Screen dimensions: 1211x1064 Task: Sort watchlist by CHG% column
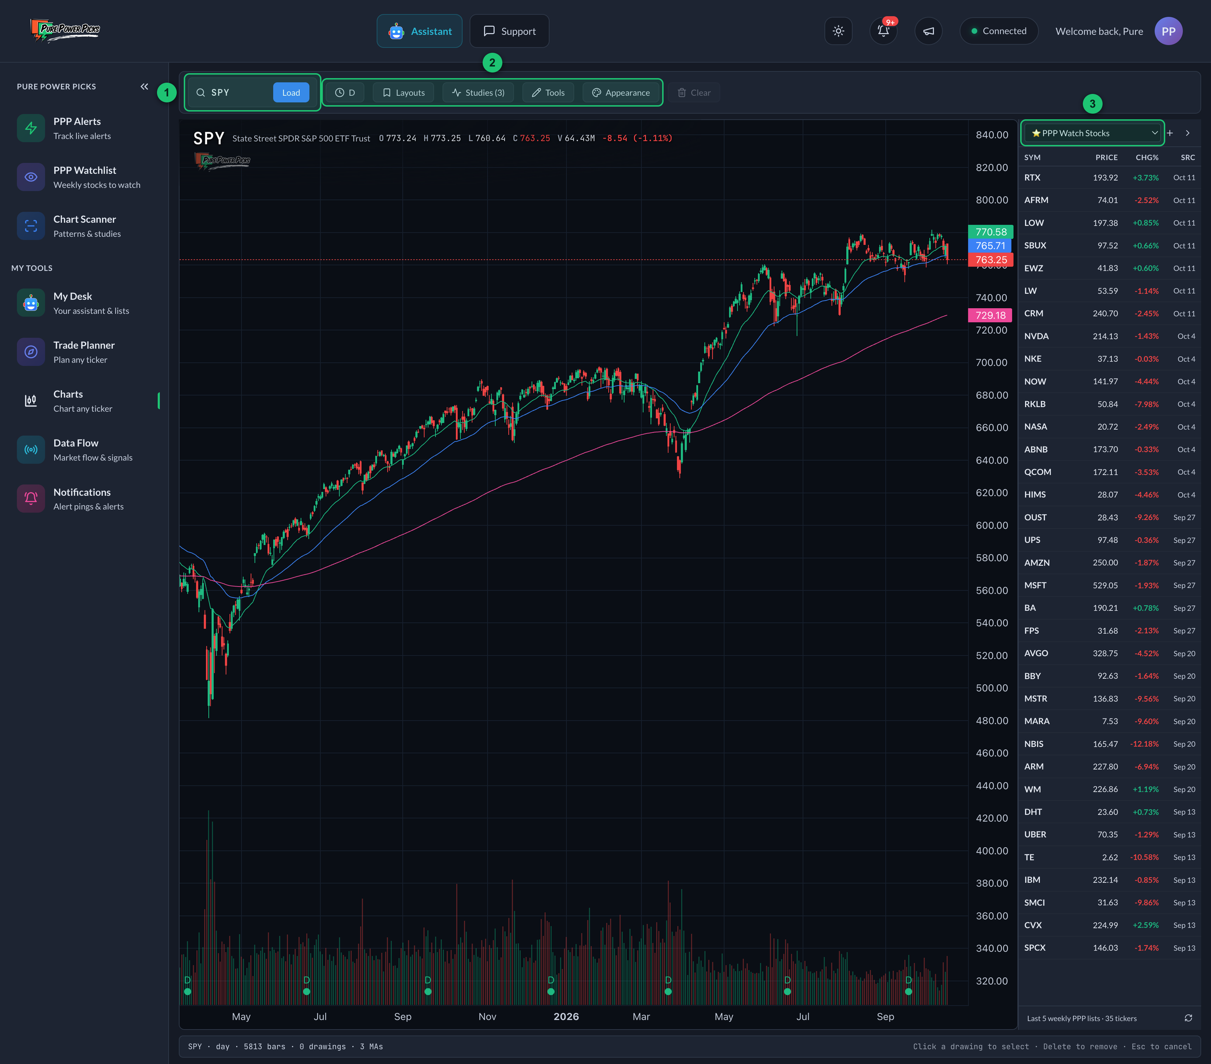tap(1146, 158)
